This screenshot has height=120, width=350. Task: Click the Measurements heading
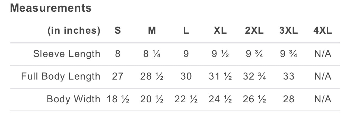tap(51, 8)
